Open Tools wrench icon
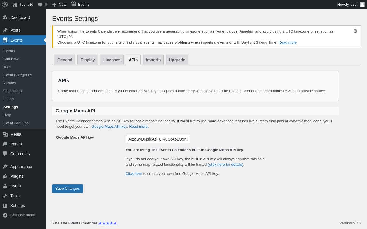The height and width of the screenshot is (229, 367). click(5, 196)
